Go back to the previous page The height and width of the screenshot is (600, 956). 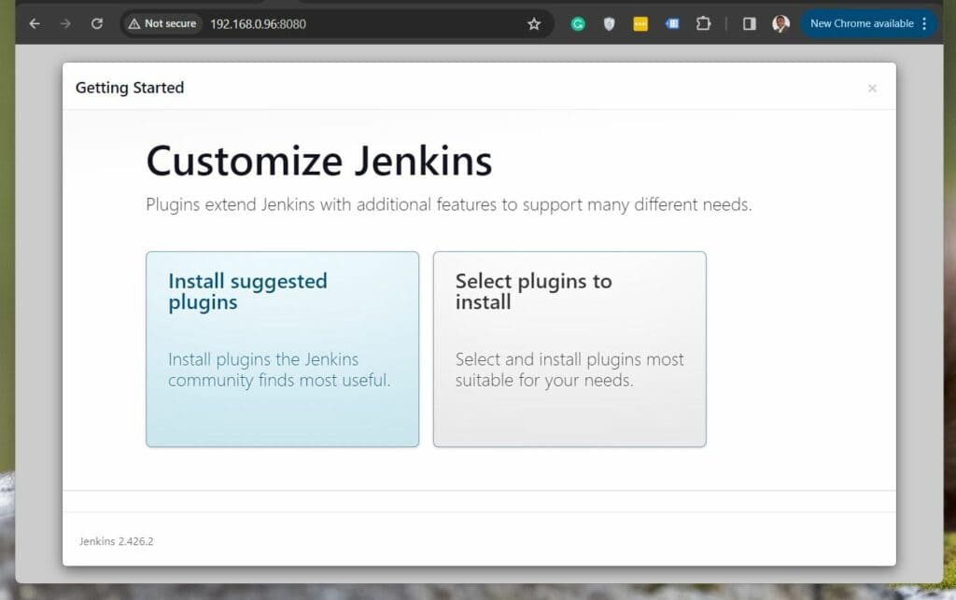pyautogui.click(x=35, y=23)
